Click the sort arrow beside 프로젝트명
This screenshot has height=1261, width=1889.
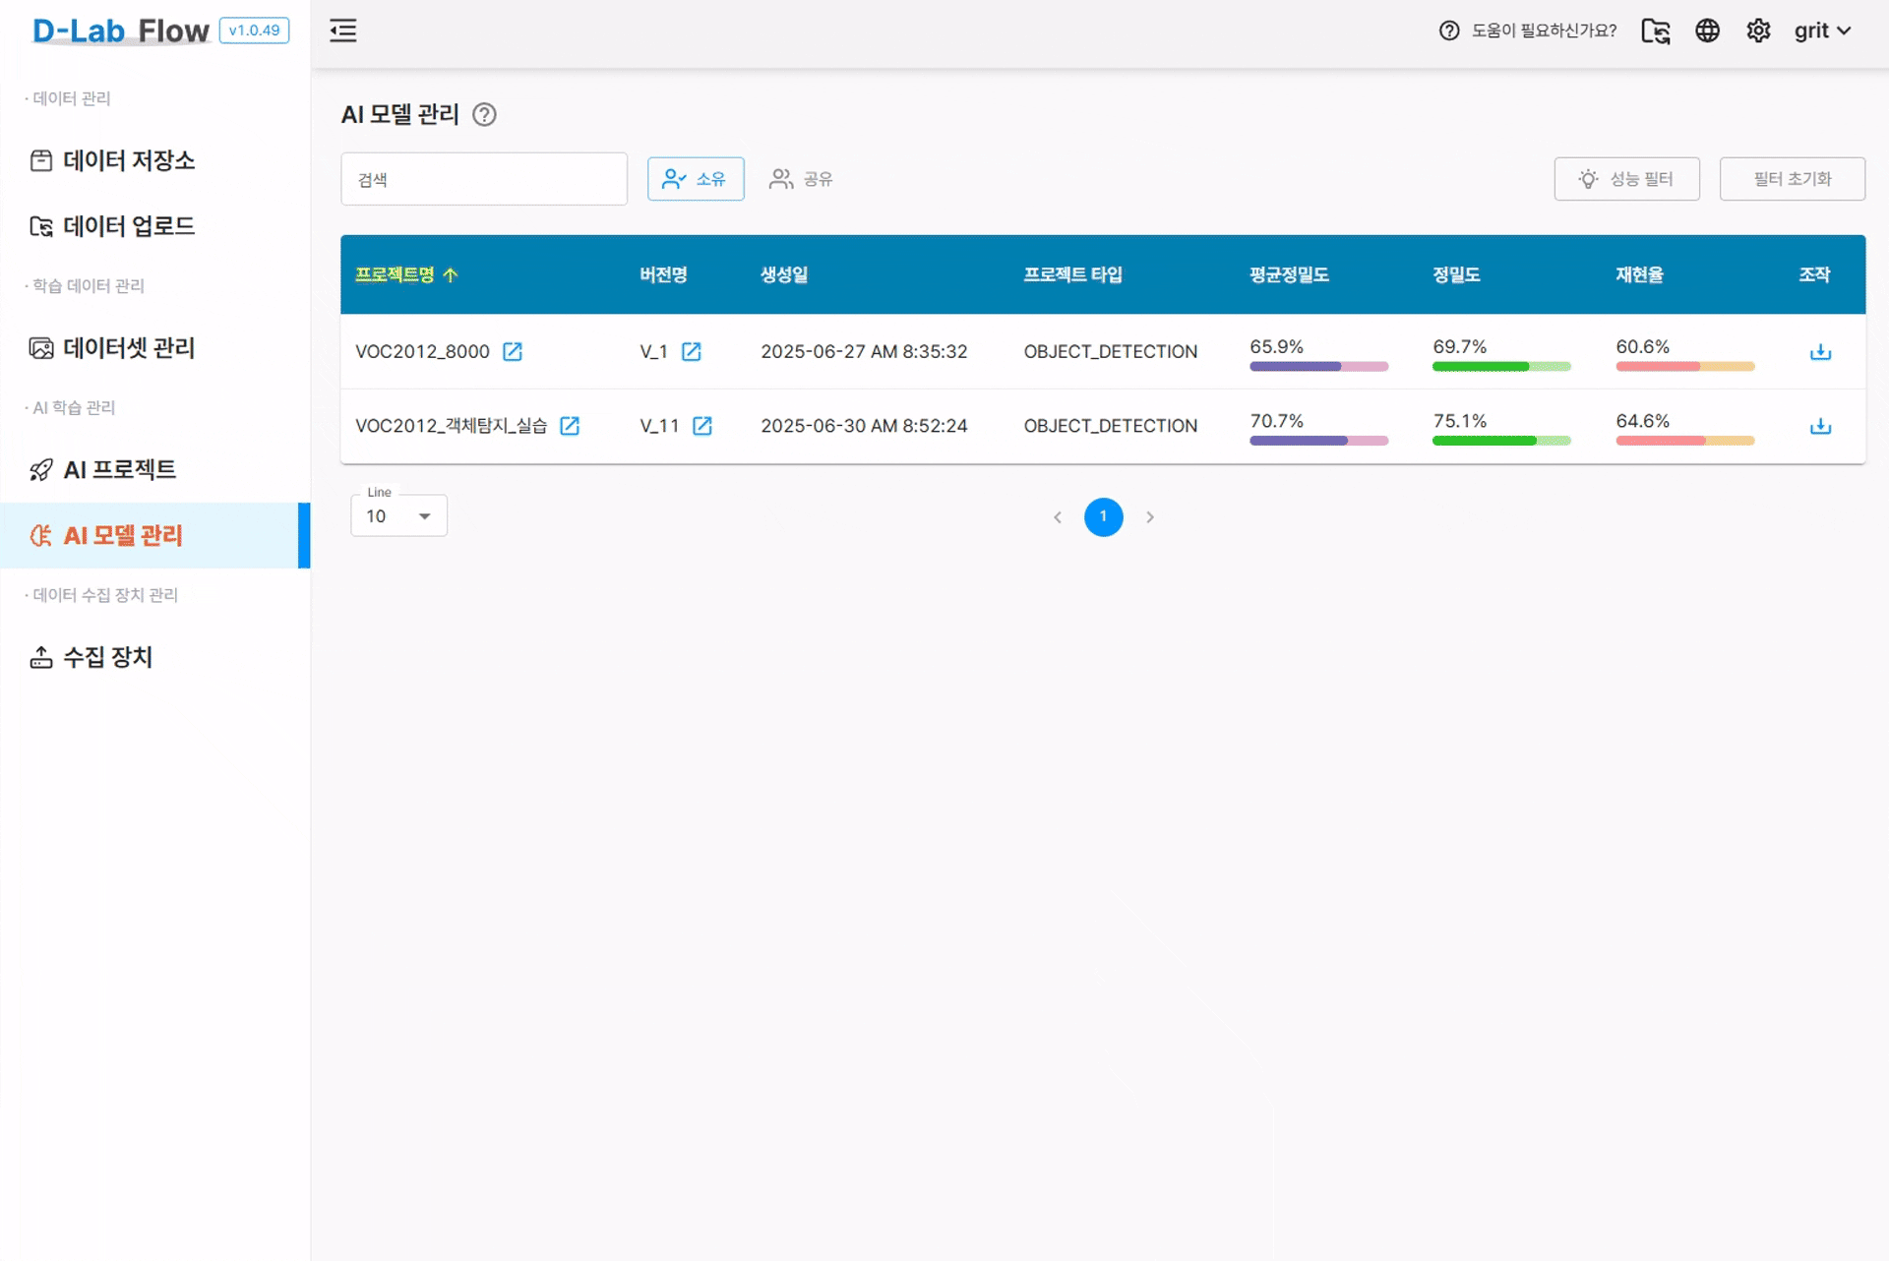tap(451, 274)
